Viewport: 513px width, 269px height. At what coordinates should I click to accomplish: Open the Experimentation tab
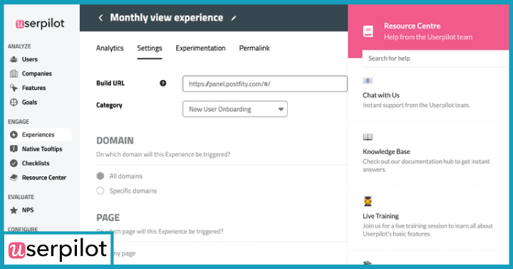click(x=200, y=49)
